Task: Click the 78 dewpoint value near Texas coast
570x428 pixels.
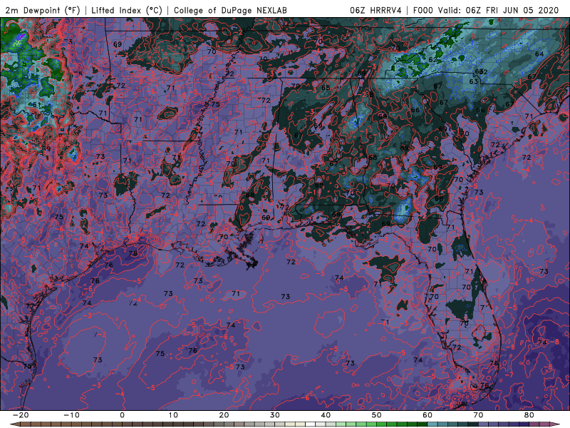Action: point(133,253)
